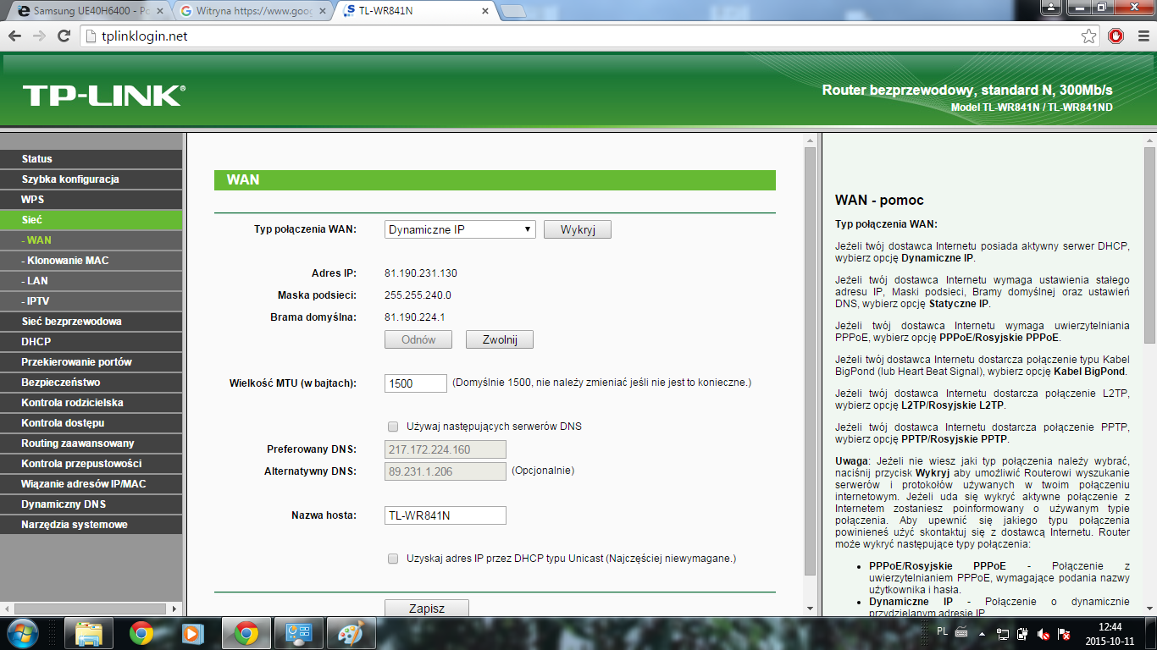1157x650 pixels.
Task: Open the IPTV submenu item
Action: (91, 301)
